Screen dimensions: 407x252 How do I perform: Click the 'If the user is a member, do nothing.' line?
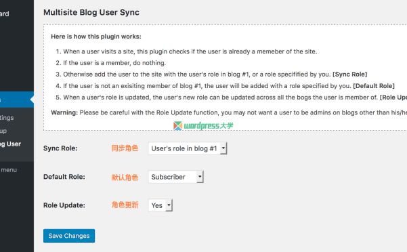[x=114, y=63]
